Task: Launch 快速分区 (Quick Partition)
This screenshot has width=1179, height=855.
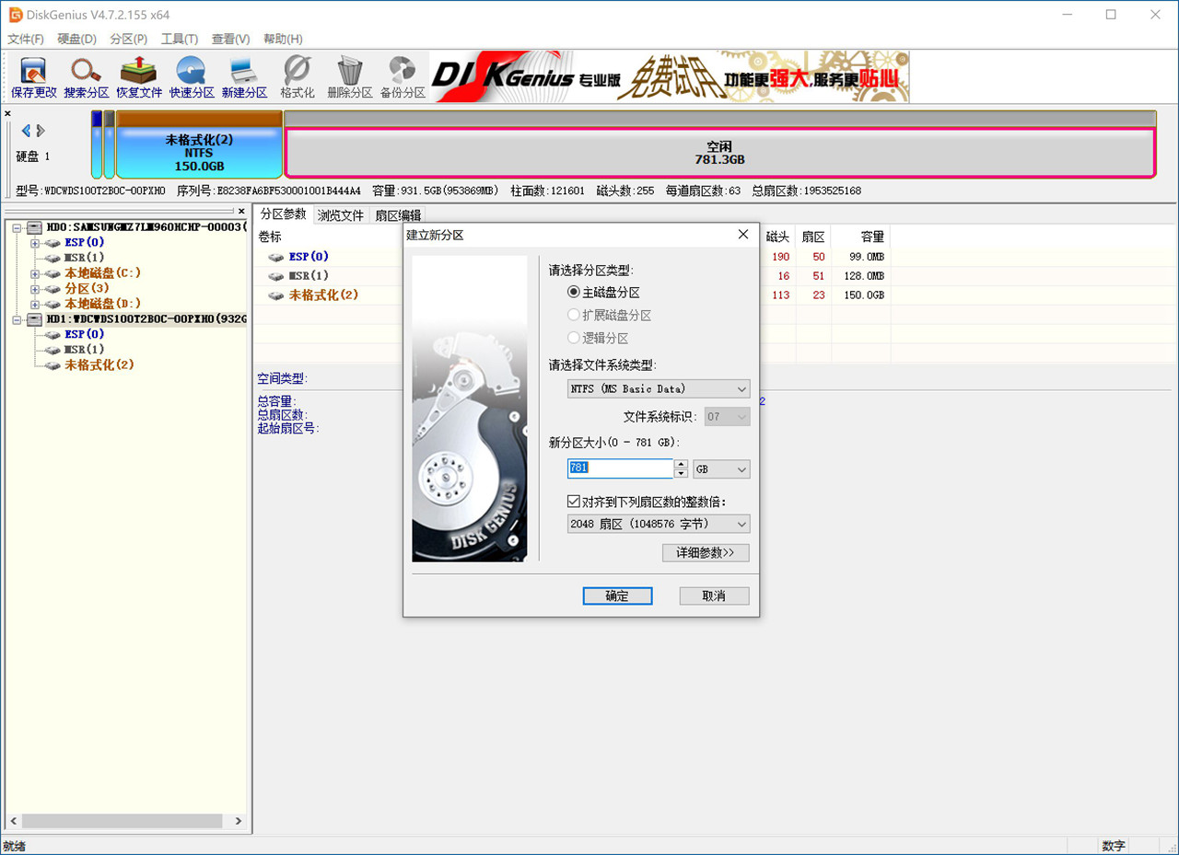Action: [x=191, y=75]
